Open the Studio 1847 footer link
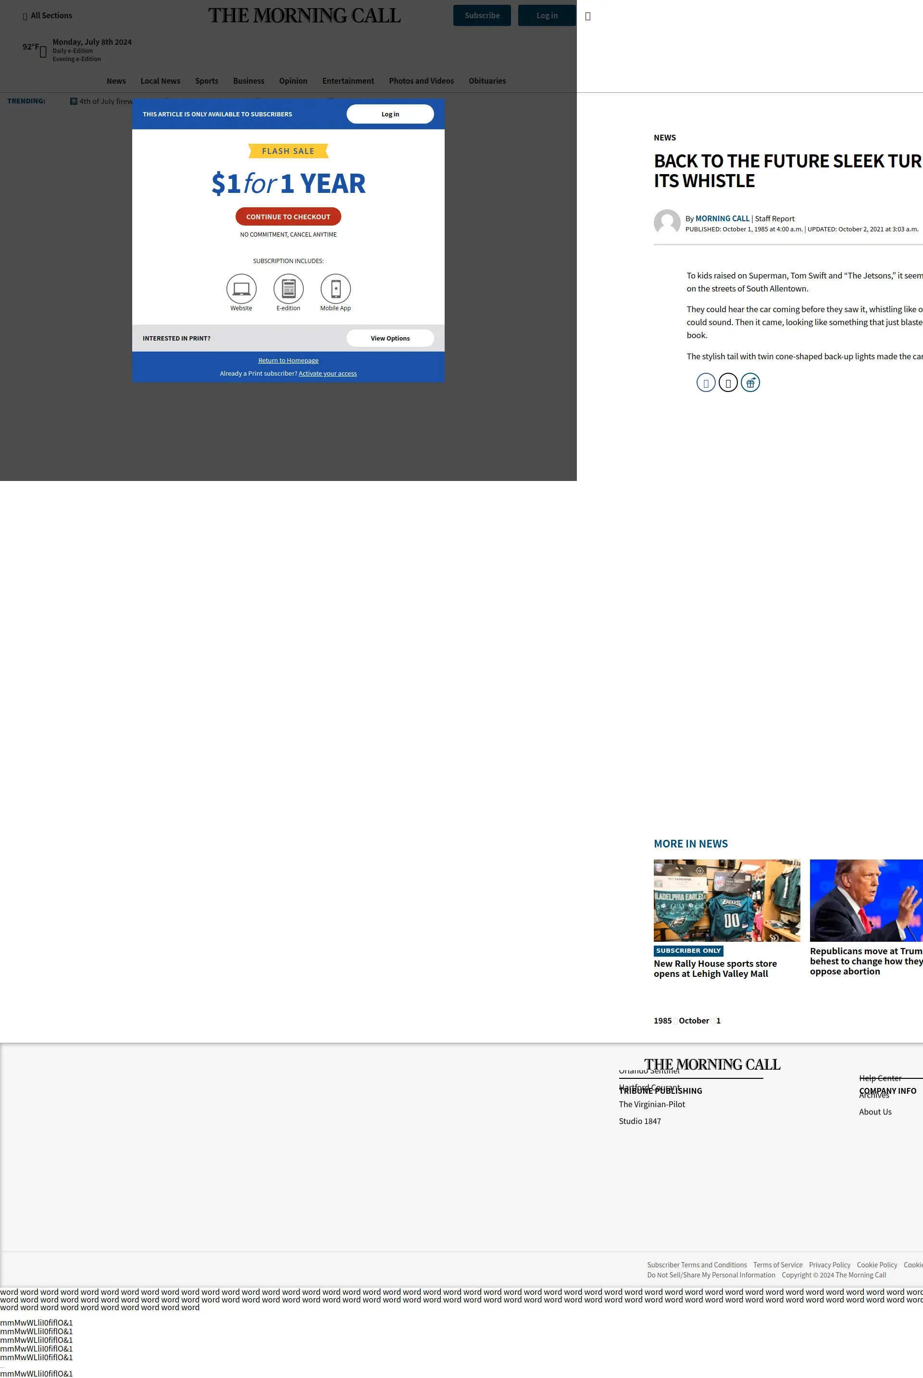Screen dimensions: 923x1378 pyautogui.click(x=640, y=1121)
